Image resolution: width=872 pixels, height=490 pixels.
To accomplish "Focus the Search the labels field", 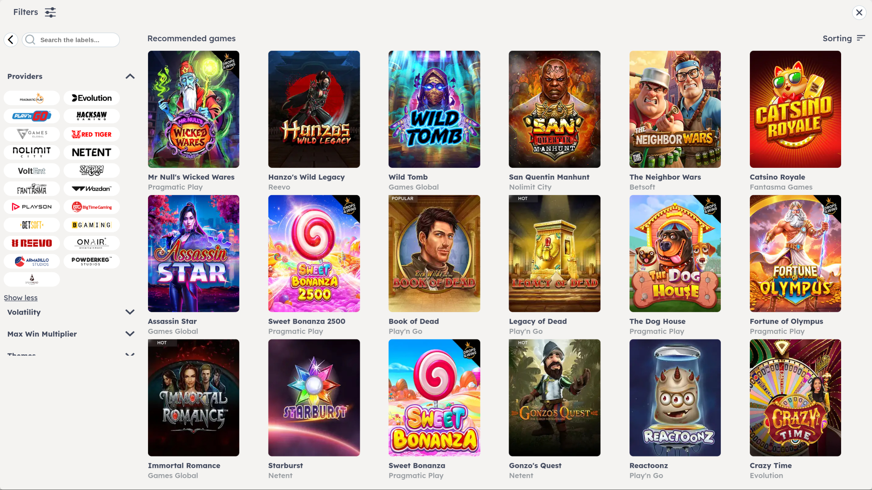I will (71, 40).
